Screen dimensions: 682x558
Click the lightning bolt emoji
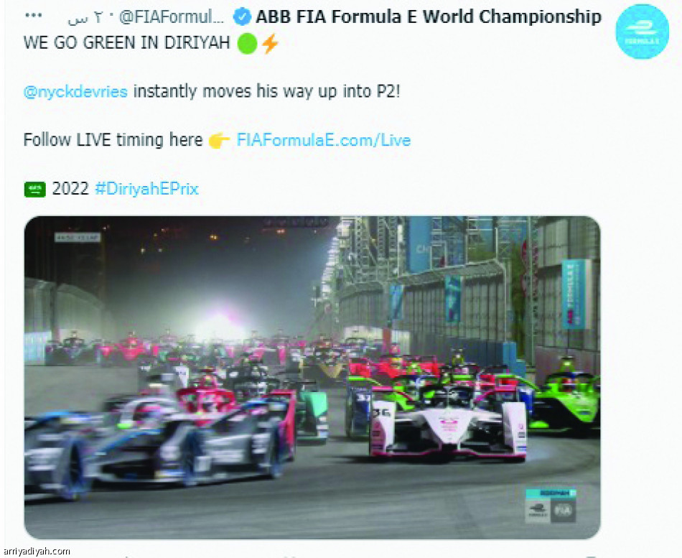[x=270, y=44]
